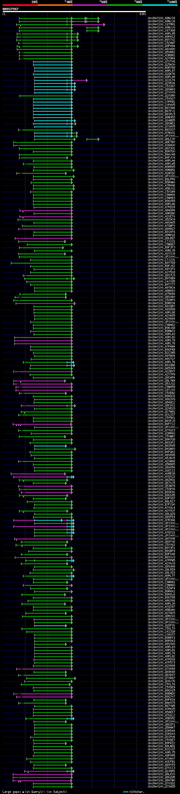Click the orange ~40% legend bar
The image size is (180, 794).
[x=55, y=5]
